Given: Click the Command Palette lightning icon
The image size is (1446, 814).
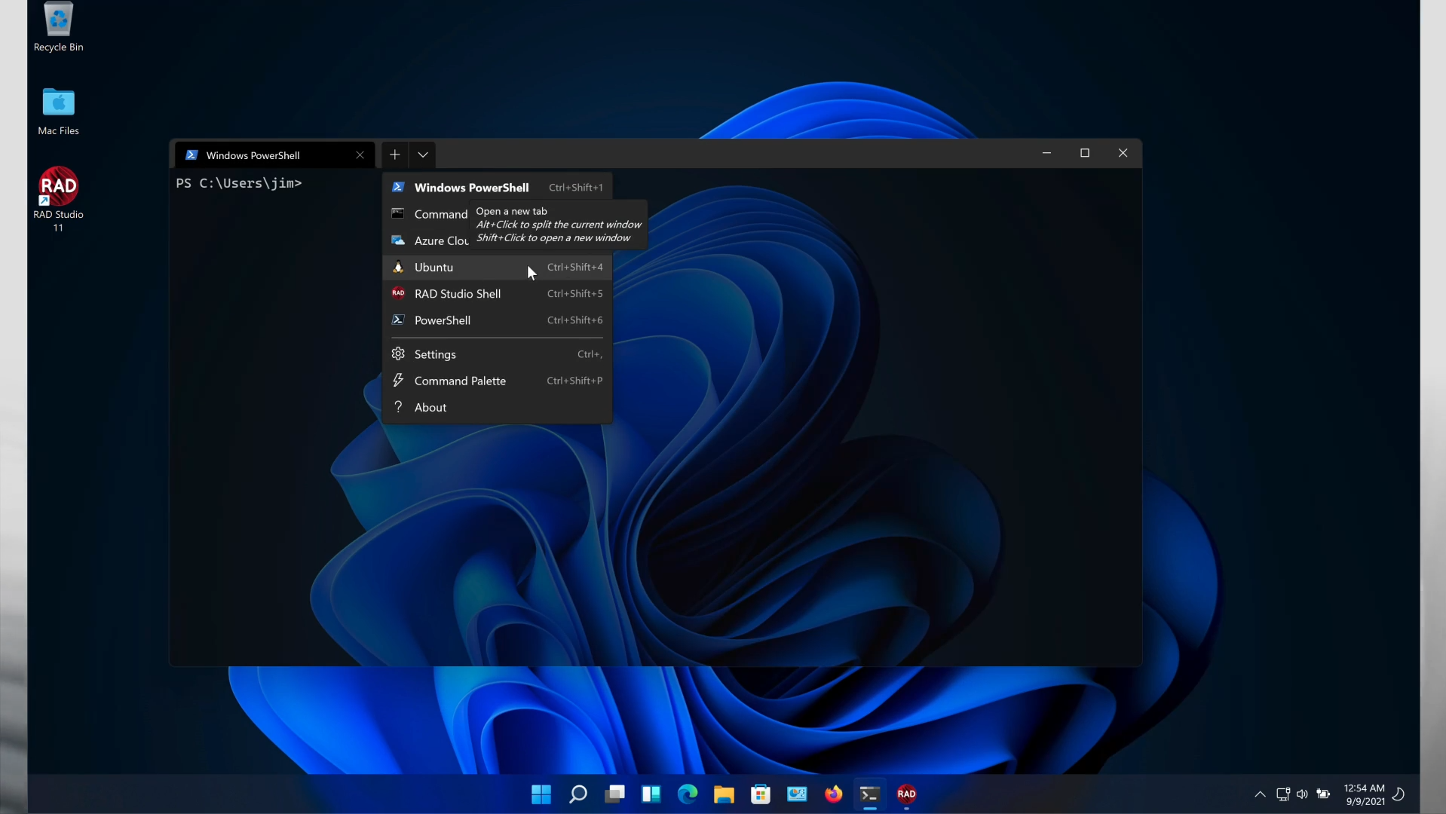Looking at the screenshot, I should (x=398, y=380).
